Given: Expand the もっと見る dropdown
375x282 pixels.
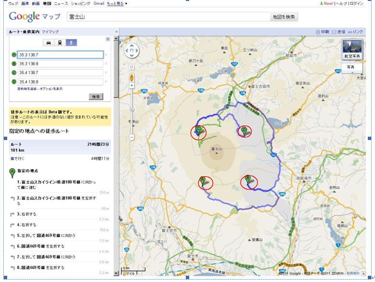Looking at the screenshot, I should point(117,3).
